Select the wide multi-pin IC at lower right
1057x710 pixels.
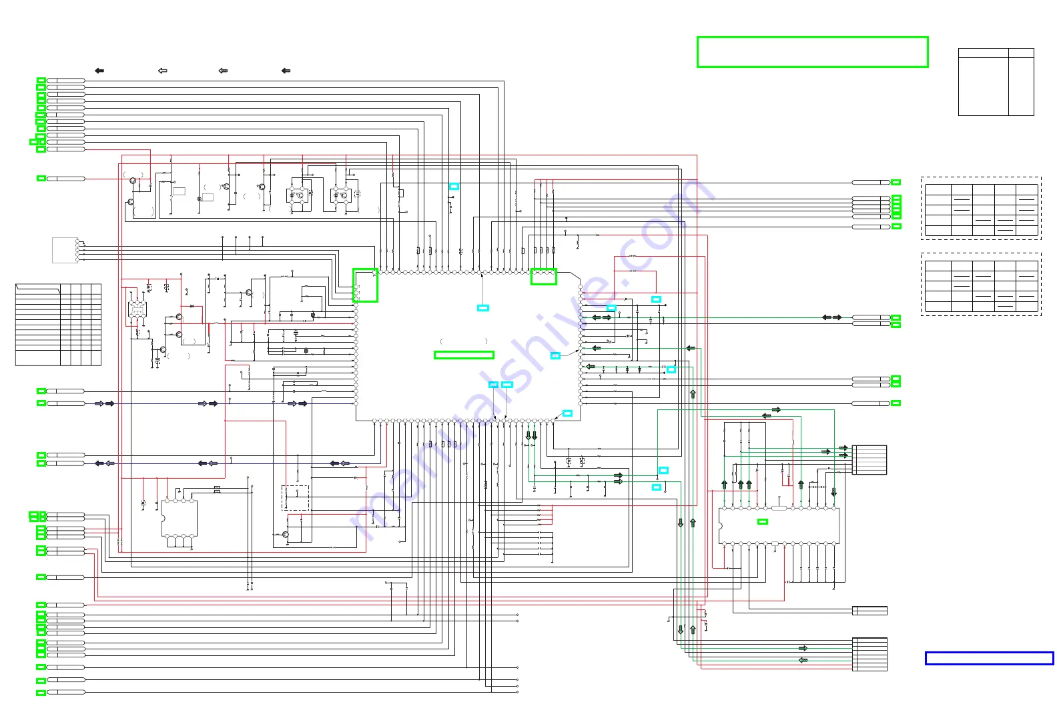779,526
